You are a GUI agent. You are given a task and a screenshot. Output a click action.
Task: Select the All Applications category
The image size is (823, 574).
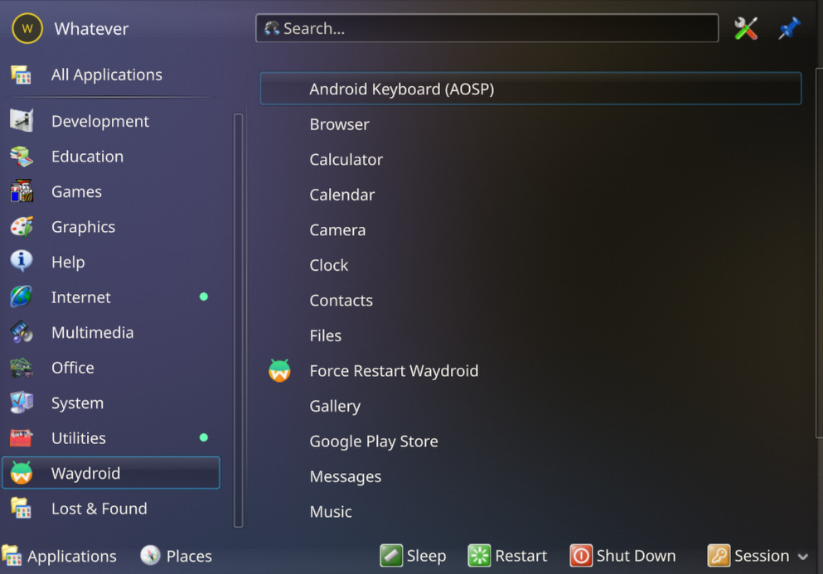coord(111,75)
